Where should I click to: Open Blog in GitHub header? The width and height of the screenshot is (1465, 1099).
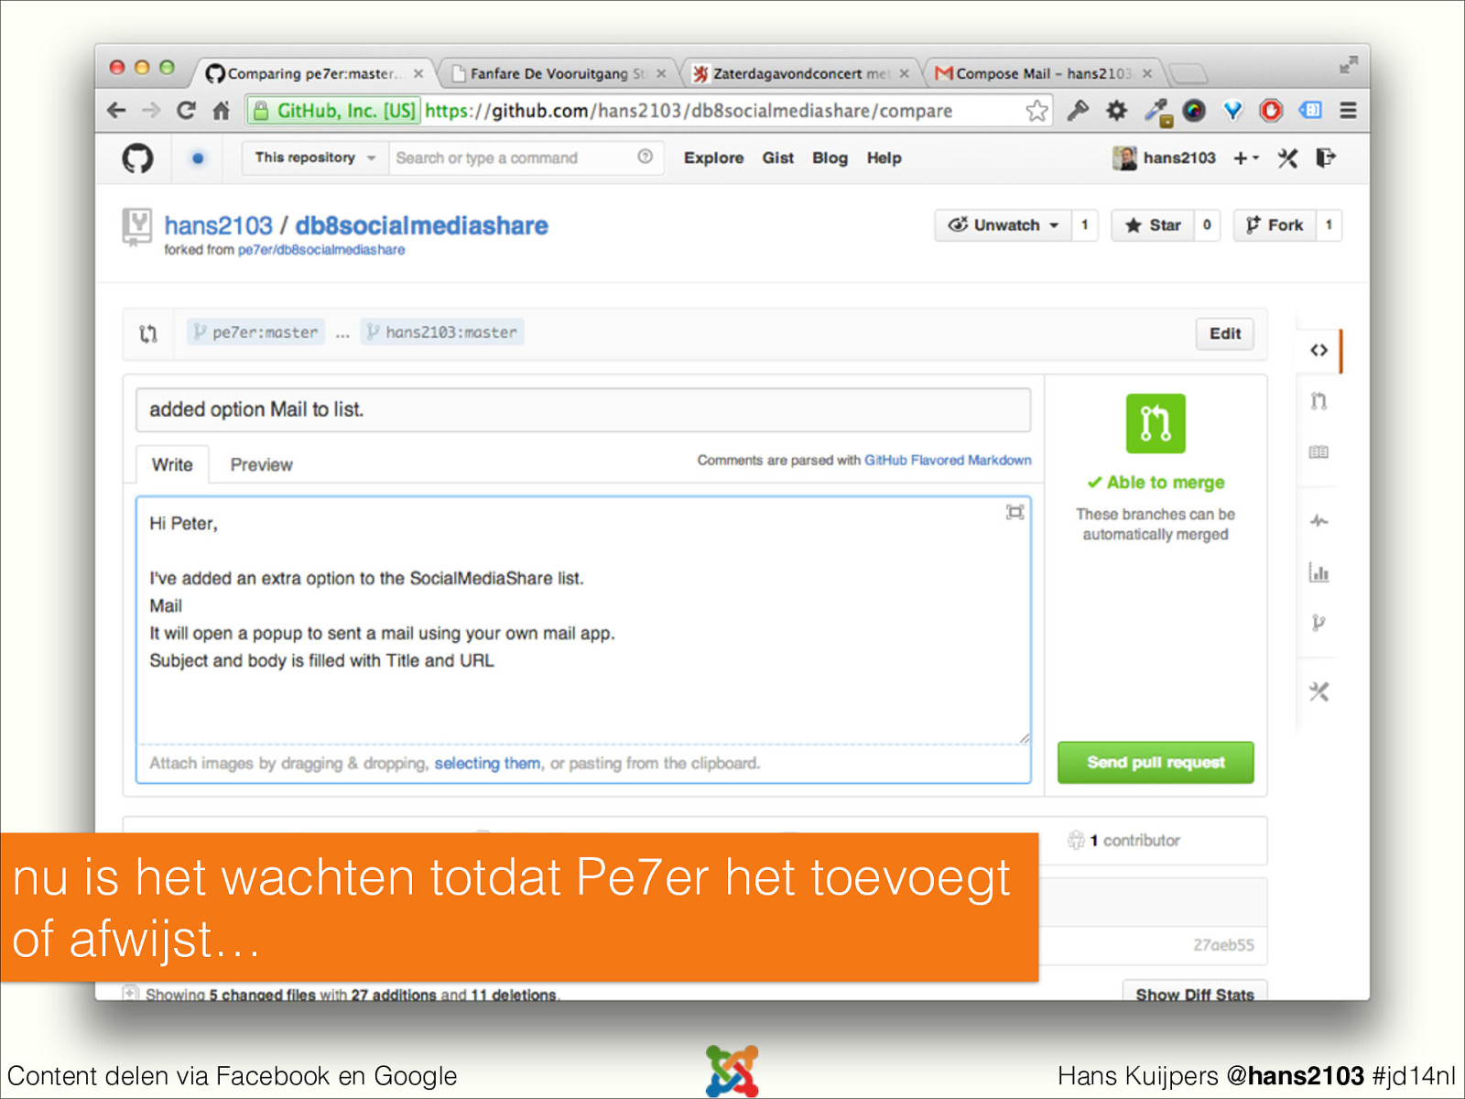tap(830, 158)
